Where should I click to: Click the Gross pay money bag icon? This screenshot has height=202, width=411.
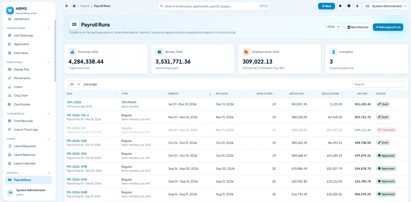pos(72,52)
